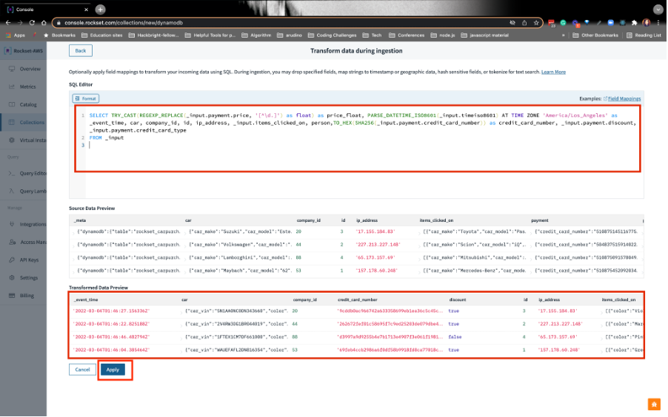This screenshot has height=417, width=668.
Task: Open the Chrome three-dot menu
Action: tap(658, 23)
